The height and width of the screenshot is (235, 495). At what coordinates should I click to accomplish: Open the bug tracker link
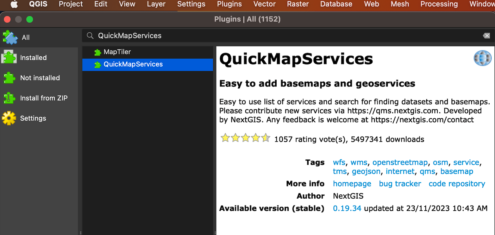(400, 184)
